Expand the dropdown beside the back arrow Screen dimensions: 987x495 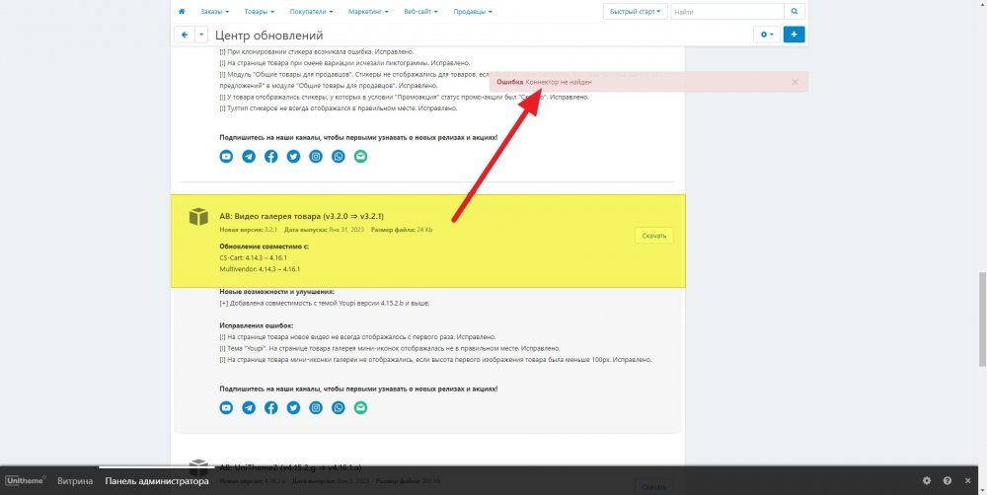(x=201, y=35)
